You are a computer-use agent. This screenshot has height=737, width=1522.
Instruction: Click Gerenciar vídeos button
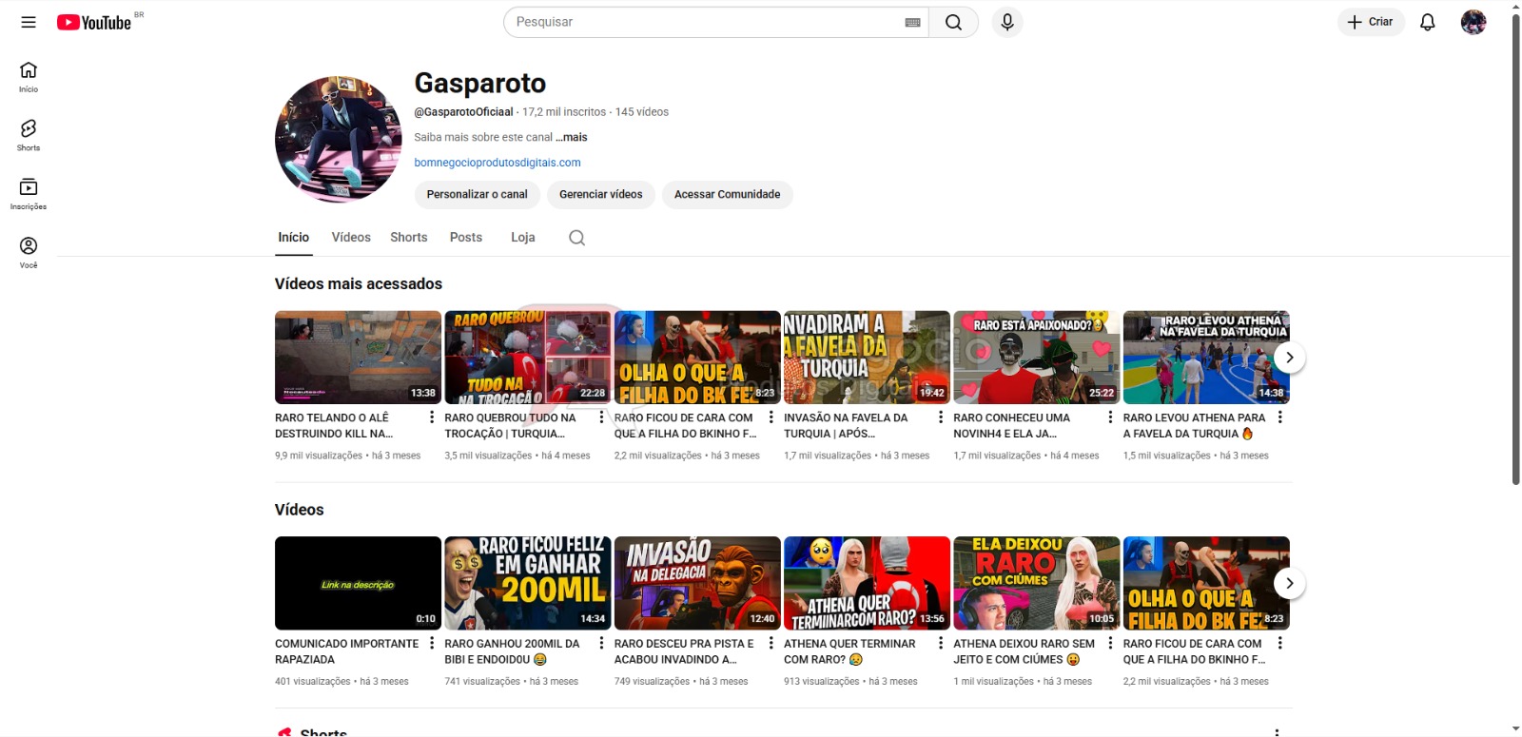coord(600,194)
